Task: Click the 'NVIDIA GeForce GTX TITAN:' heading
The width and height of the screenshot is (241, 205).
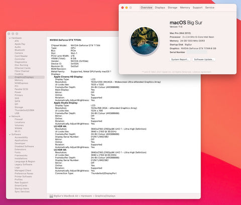Action: pyautogui.click(x=65, y=40)
